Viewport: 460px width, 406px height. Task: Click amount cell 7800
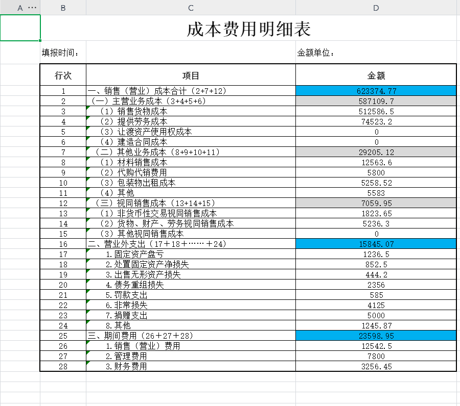pyautogui.click(x=376, y=356)
